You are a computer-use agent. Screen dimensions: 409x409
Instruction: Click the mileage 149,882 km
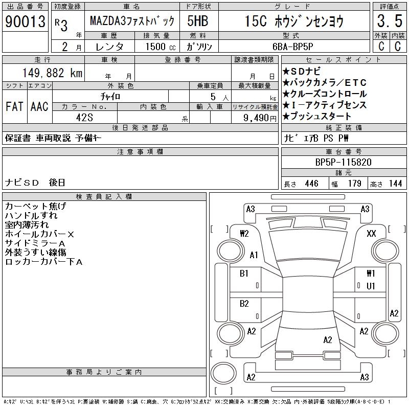pyautogui.click(x=52, y=73)
